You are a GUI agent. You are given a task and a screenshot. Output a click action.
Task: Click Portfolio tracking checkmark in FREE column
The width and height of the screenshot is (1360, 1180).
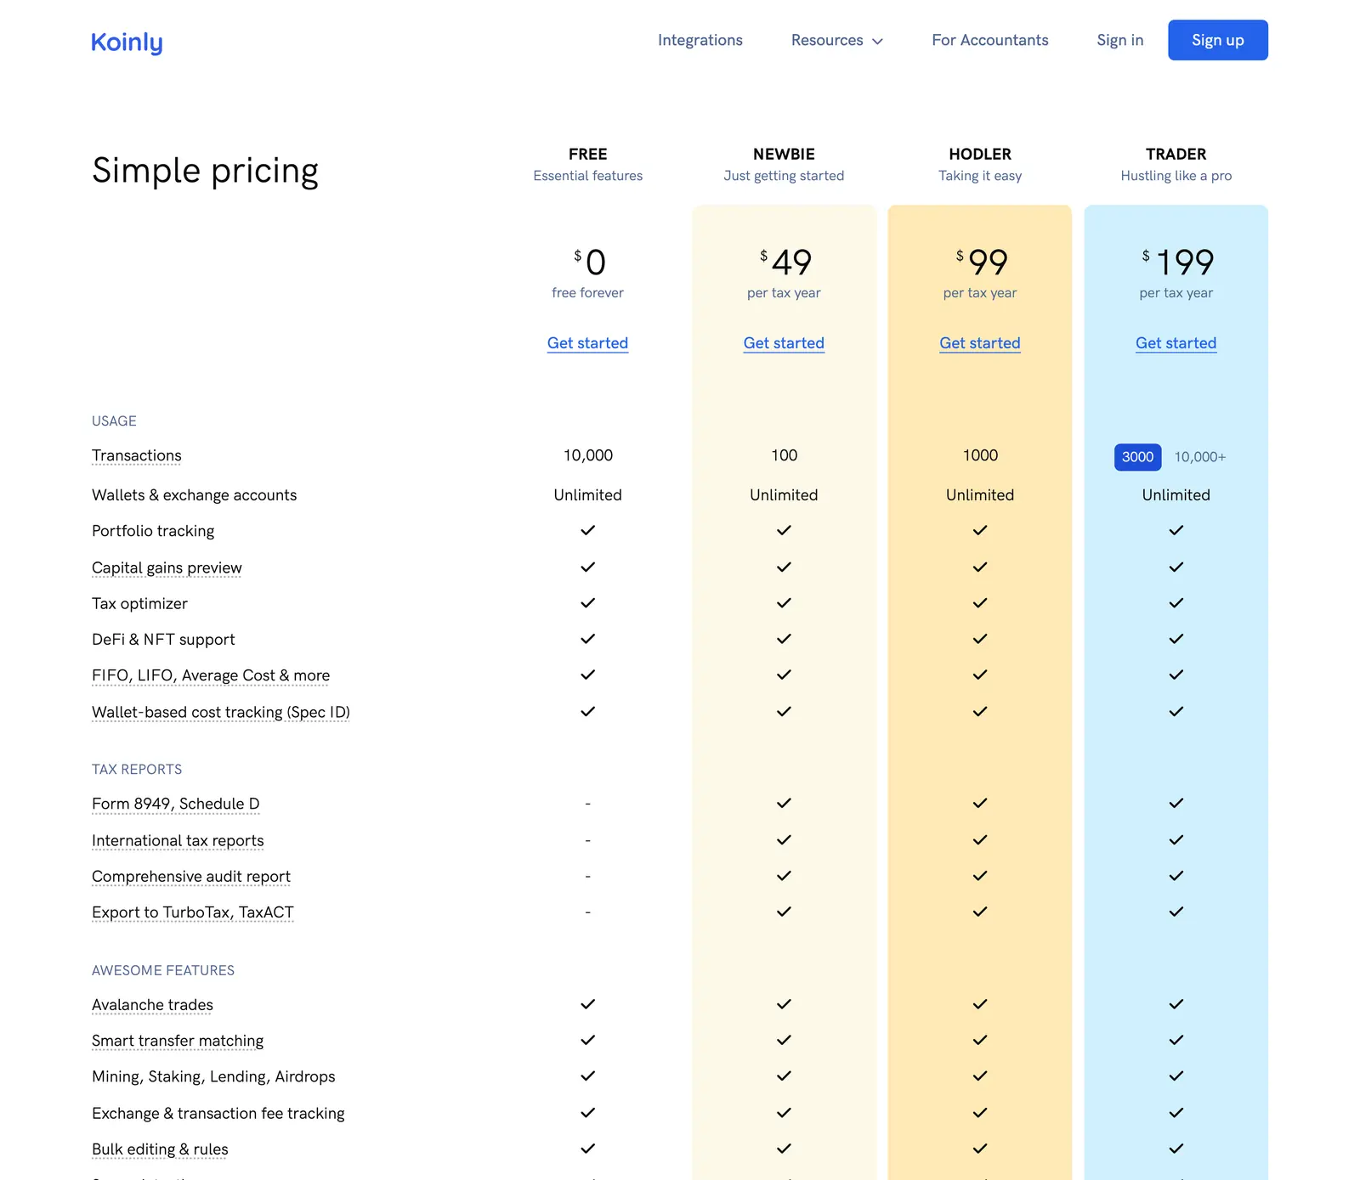point(588,530)
